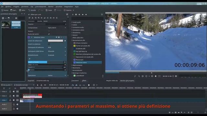Click the Colore da selezionare swatch
Image resolution: width=207 pixels, height=116 pixels.
tap(55, 41)
